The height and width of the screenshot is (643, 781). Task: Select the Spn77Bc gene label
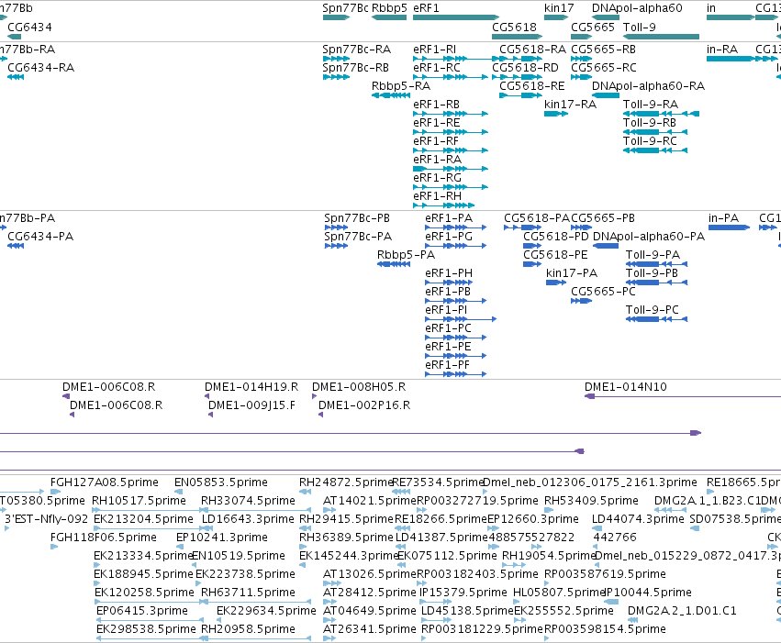click(345, 8)
